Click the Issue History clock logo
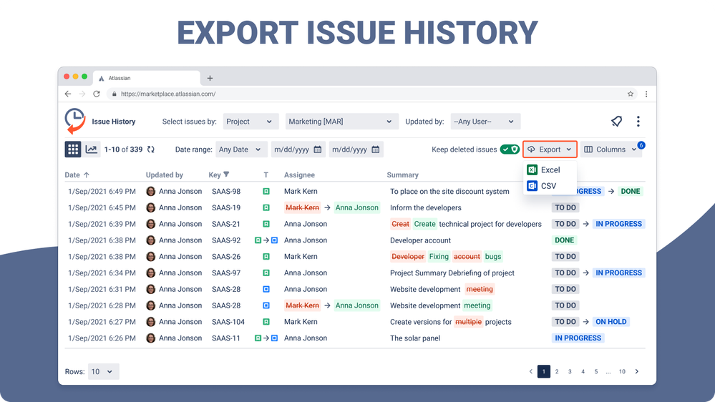The width and height of the screenshot is (715, 402). [x=74, y=121]
